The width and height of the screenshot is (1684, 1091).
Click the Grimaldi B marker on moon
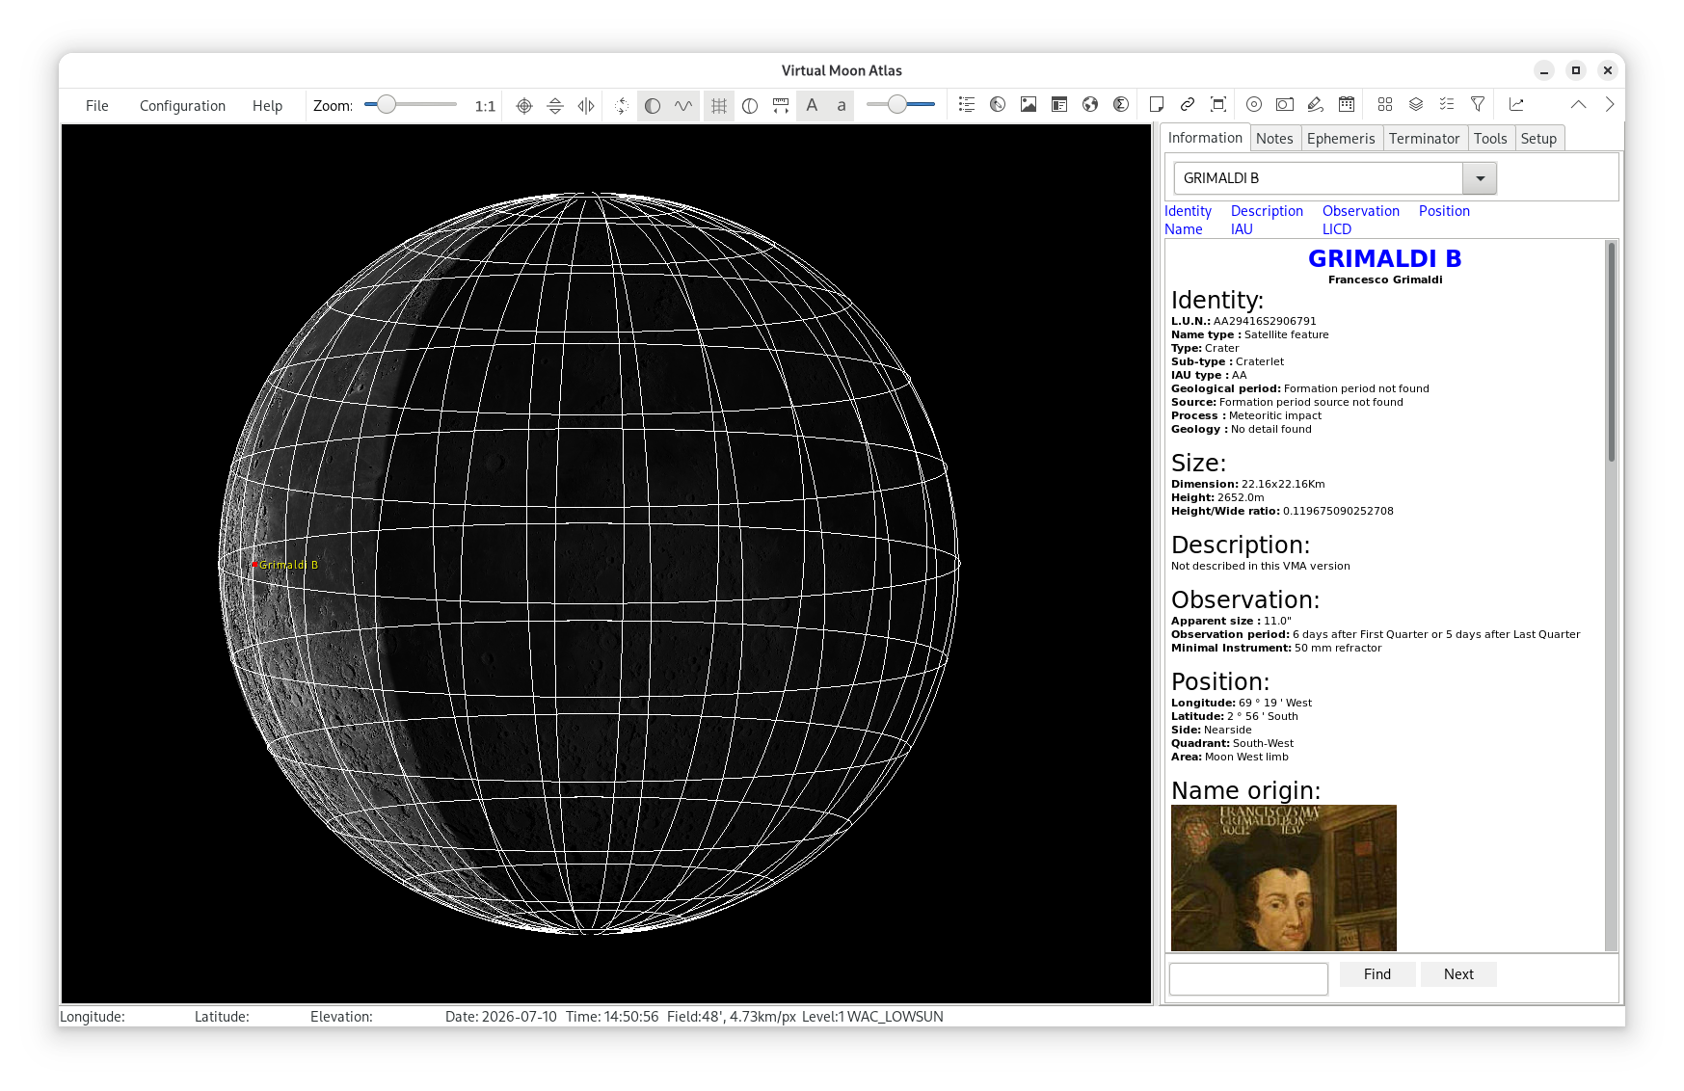coord(255,565)
